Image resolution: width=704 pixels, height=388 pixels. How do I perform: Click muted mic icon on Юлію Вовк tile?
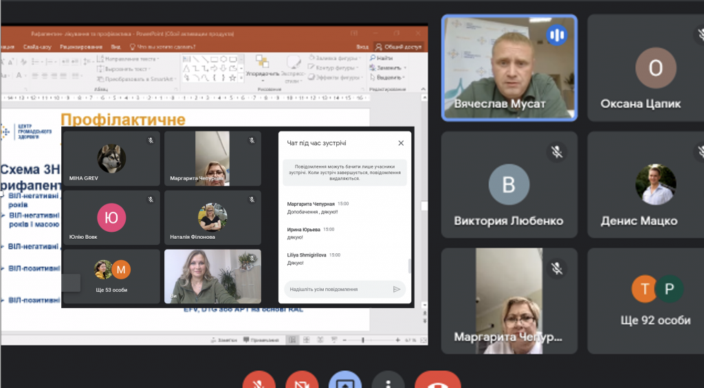click(151, 200)
